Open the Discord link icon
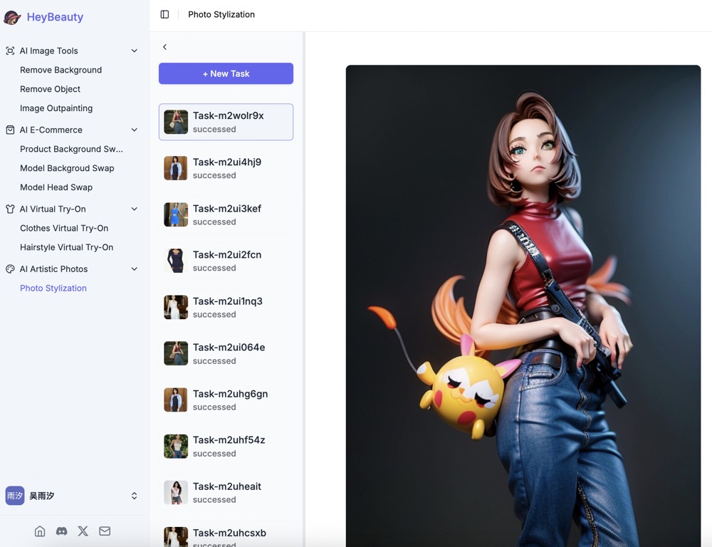 (62, 531)
